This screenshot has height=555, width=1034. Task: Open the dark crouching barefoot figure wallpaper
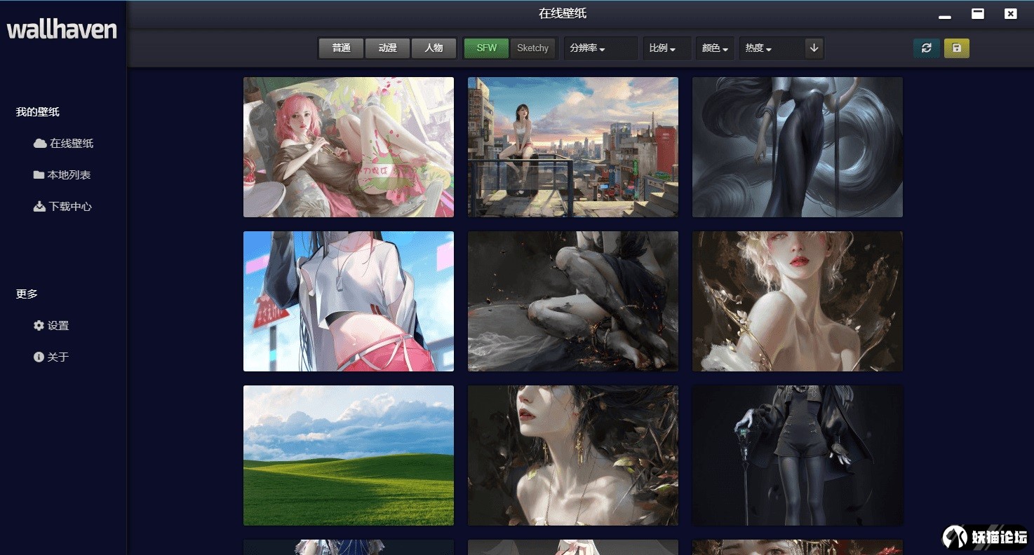[x=573, y=301]
